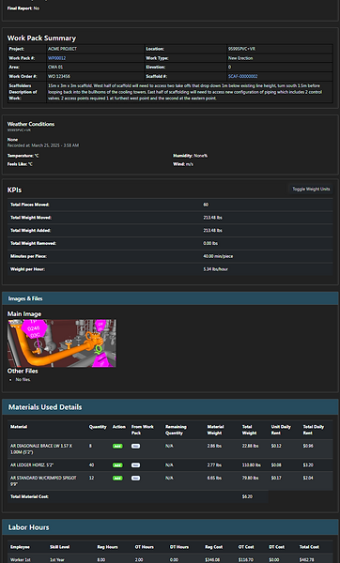340x563 pixels.
Task: Click the Labor Hours Total Cost column header
Action: 309,547
